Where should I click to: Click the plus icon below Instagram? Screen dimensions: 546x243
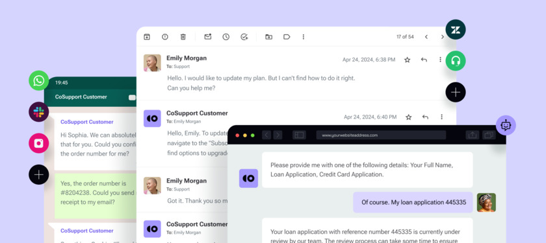pos(38,174)
